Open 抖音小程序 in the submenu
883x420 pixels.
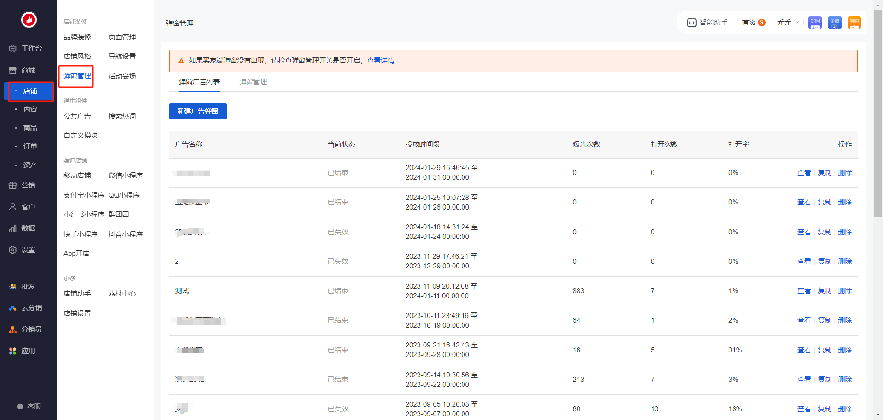coord(126,234)
